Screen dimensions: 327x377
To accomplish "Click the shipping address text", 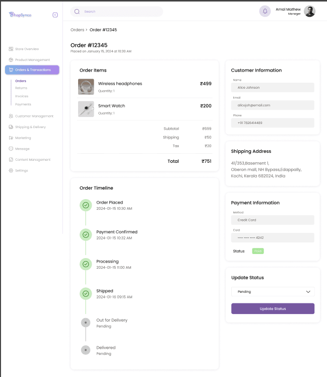I will tap(266, 169).
